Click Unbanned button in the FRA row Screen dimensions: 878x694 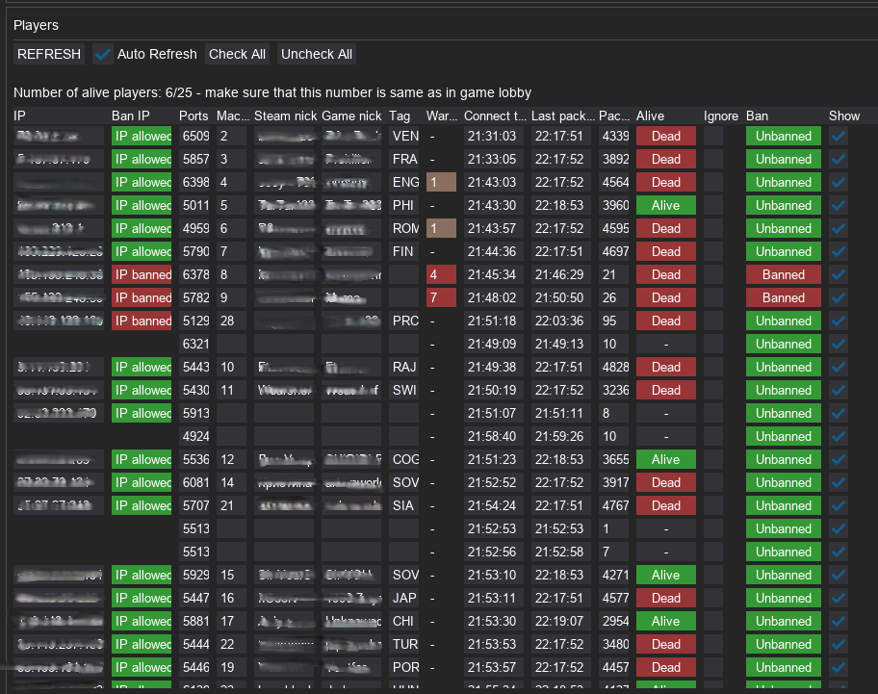point(783,159)
